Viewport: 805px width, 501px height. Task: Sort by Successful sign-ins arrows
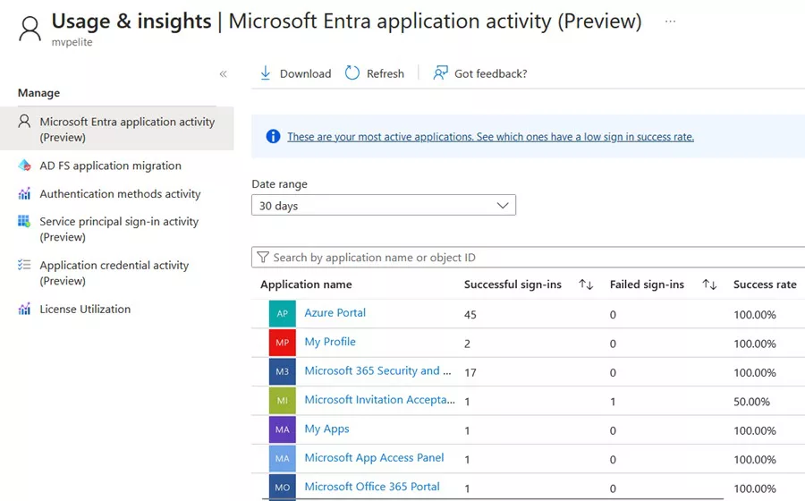pos(586,284)
